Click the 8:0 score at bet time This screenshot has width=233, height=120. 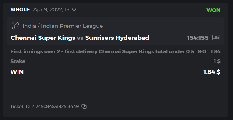(x=202, y=51)
